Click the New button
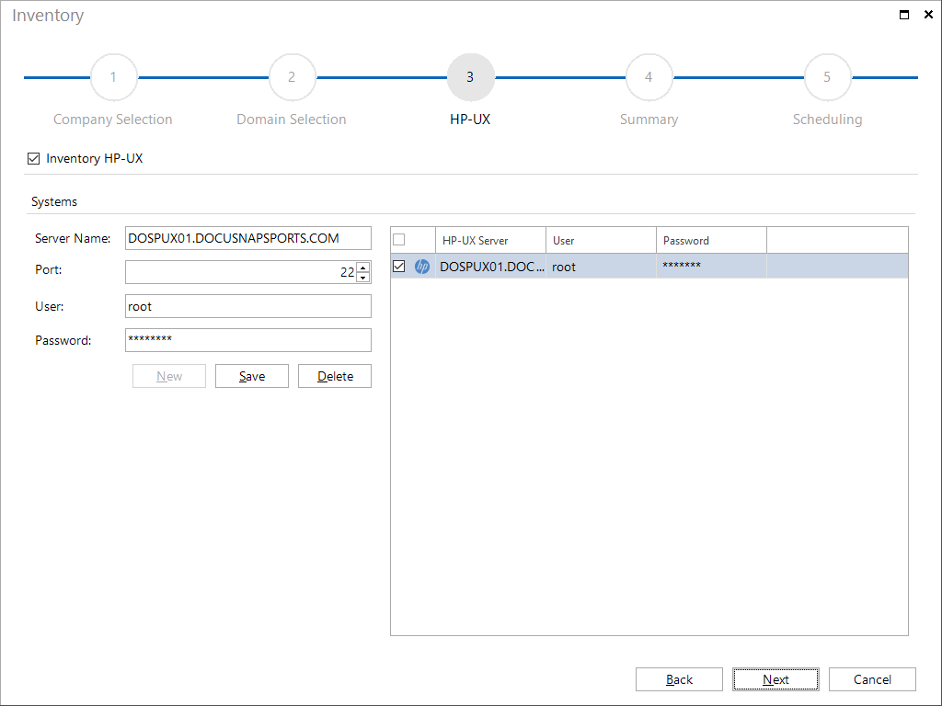Image resolution: width=942 pixels, height=706 pixels. point(169,376)
